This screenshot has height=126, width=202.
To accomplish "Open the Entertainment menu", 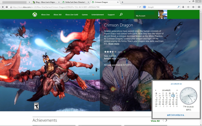I will coord(98,15).
